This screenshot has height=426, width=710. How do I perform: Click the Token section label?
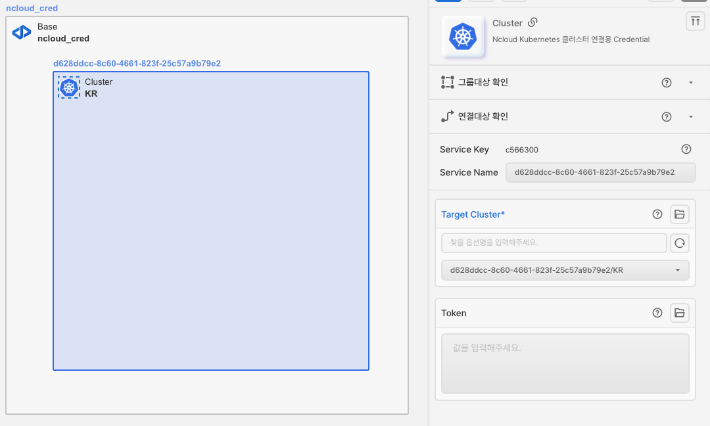pyautogui.click(x=454, y=314)
